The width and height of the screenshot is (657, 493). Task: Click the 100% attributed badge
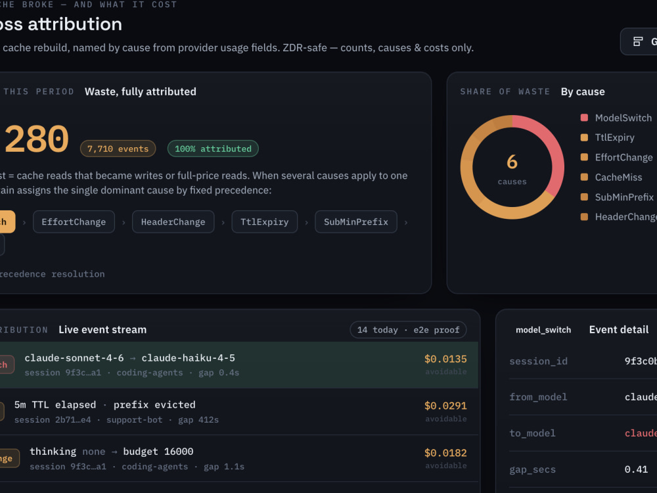point(213,149)
